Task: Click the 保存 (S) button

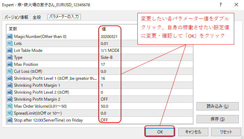Action: (x=217, y=119)
